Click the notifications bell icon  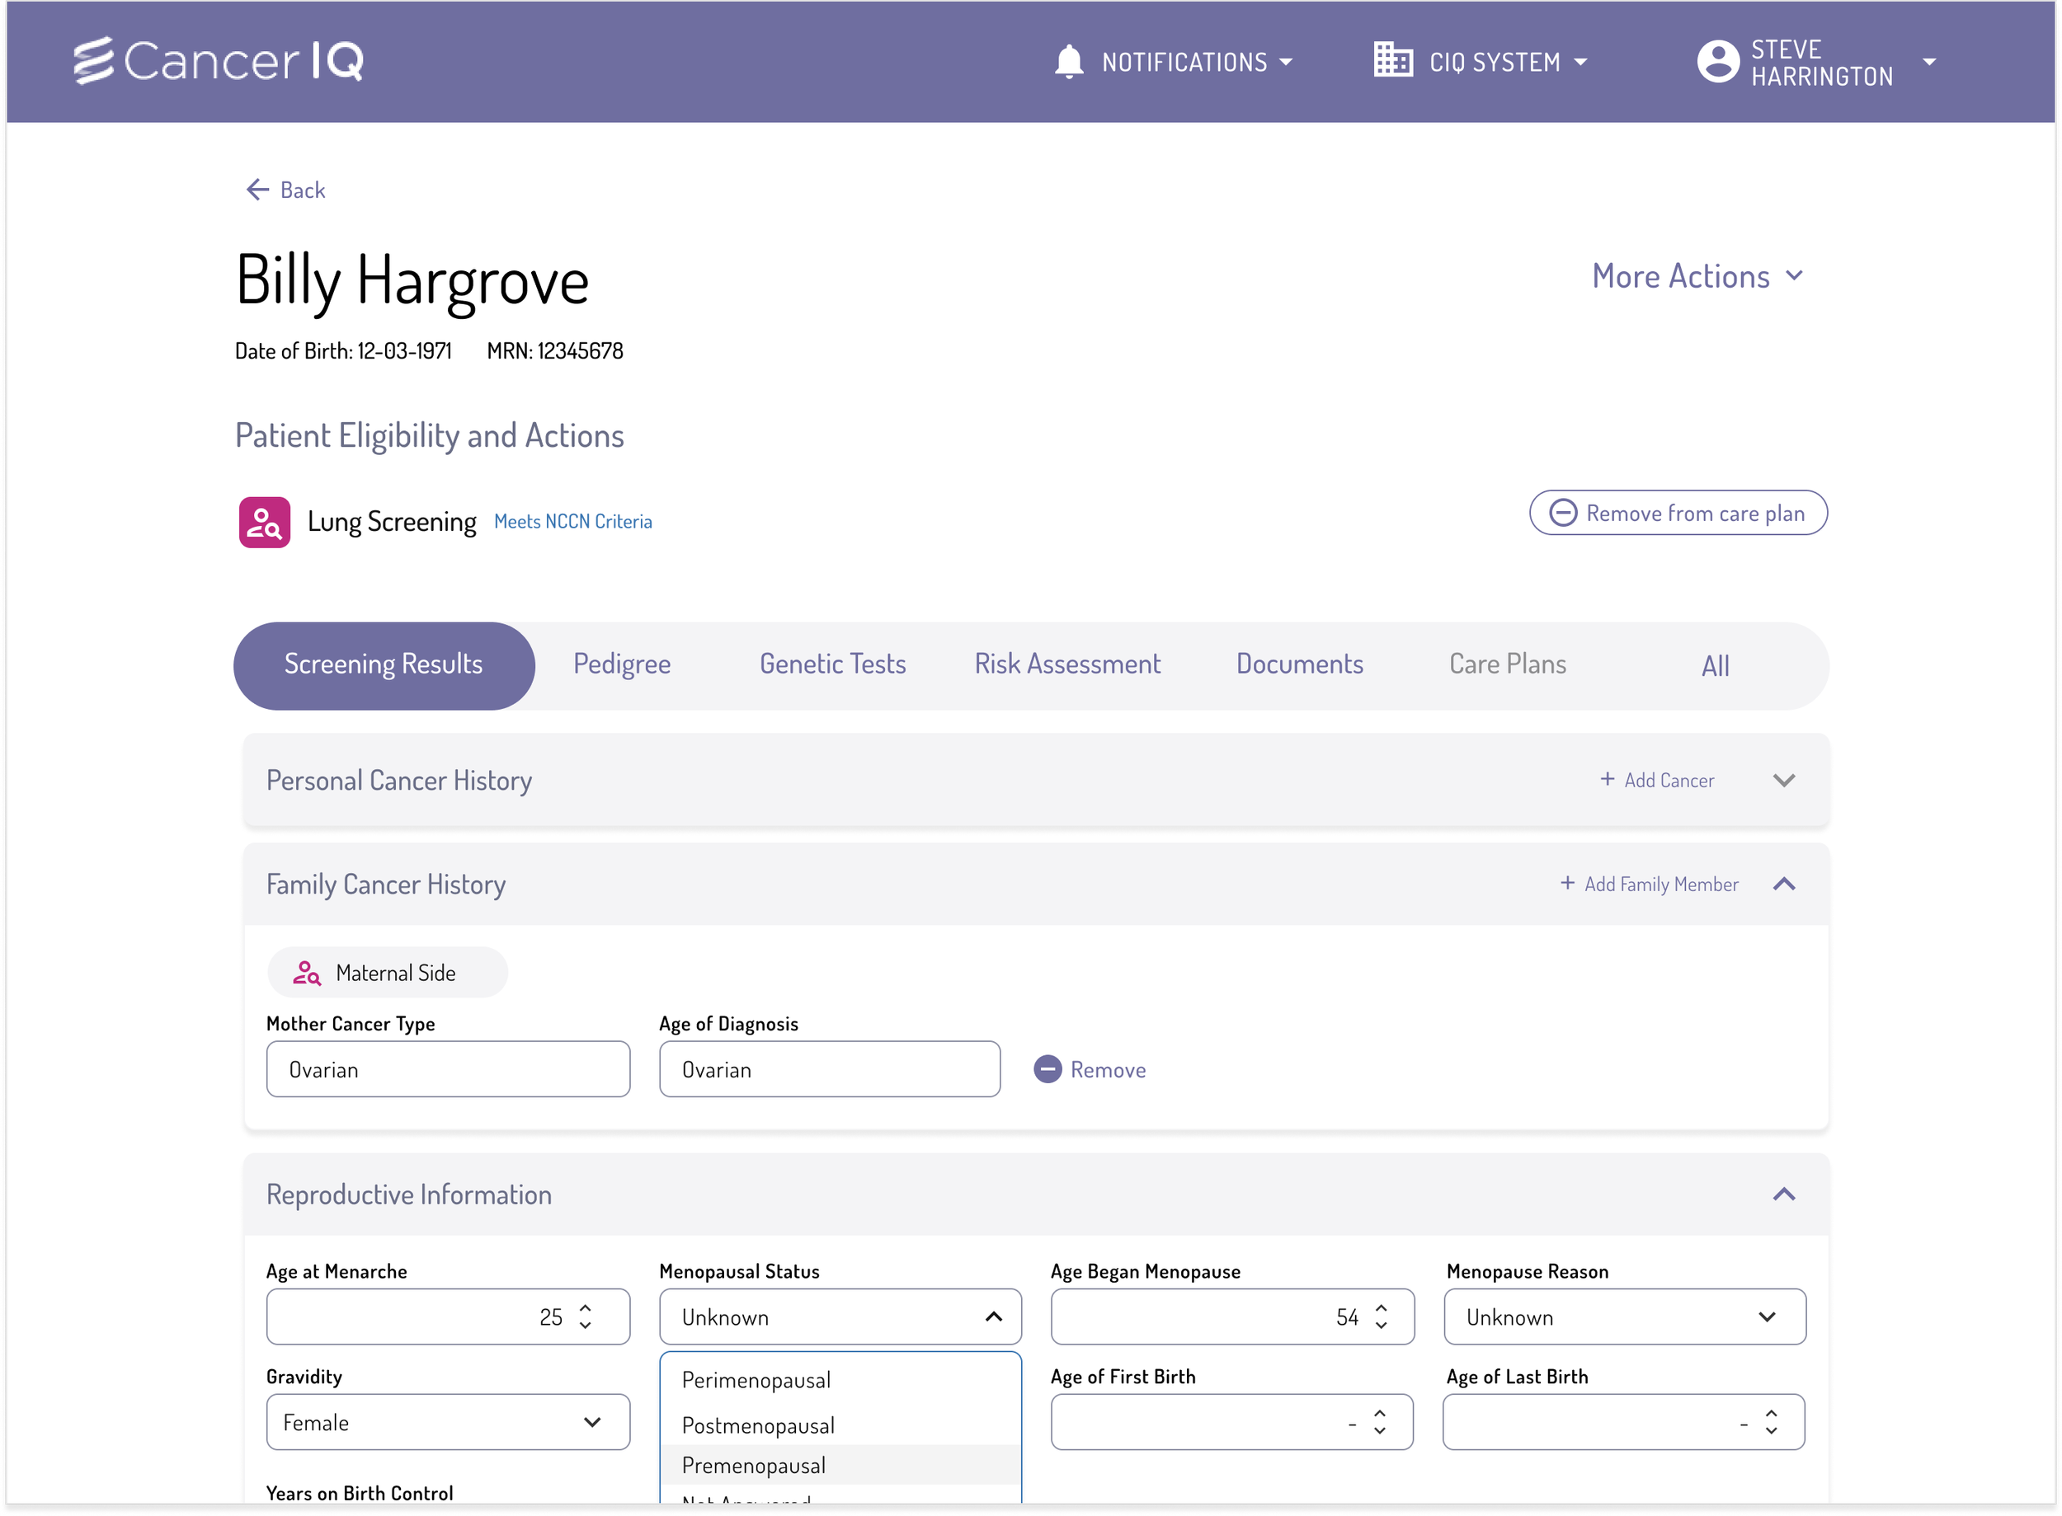click(x=1068, y=62)
